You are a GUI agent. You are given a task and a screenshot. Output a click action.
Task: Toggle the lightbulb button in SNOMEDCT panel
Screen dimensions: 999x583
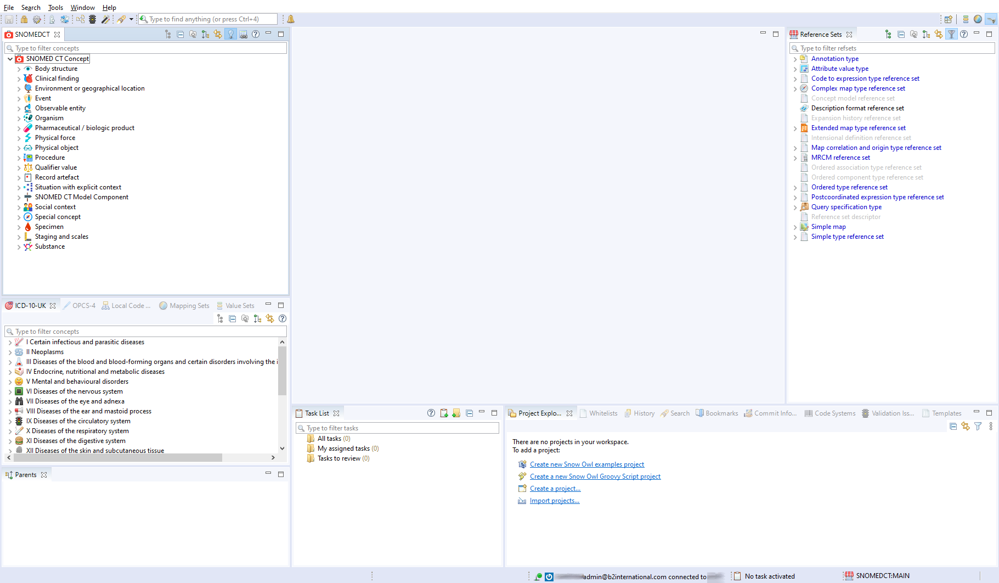click(231, 35)
